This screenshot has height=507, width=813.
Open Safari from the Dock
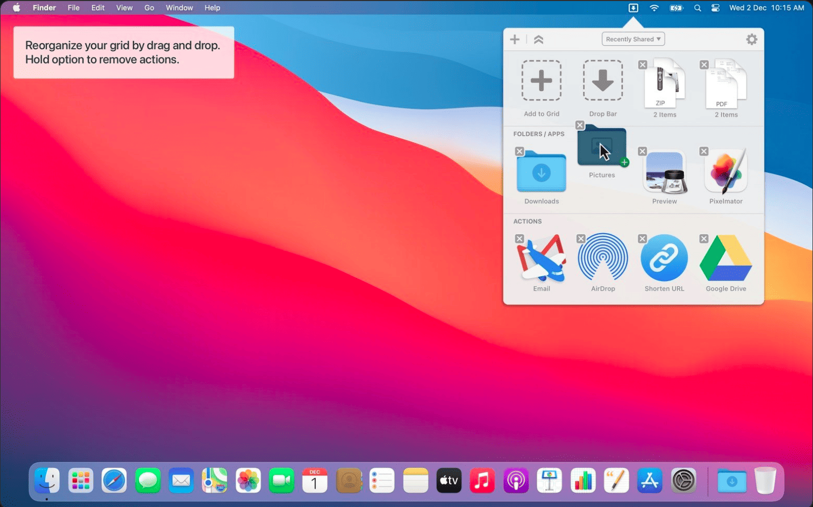pos(114,481)
